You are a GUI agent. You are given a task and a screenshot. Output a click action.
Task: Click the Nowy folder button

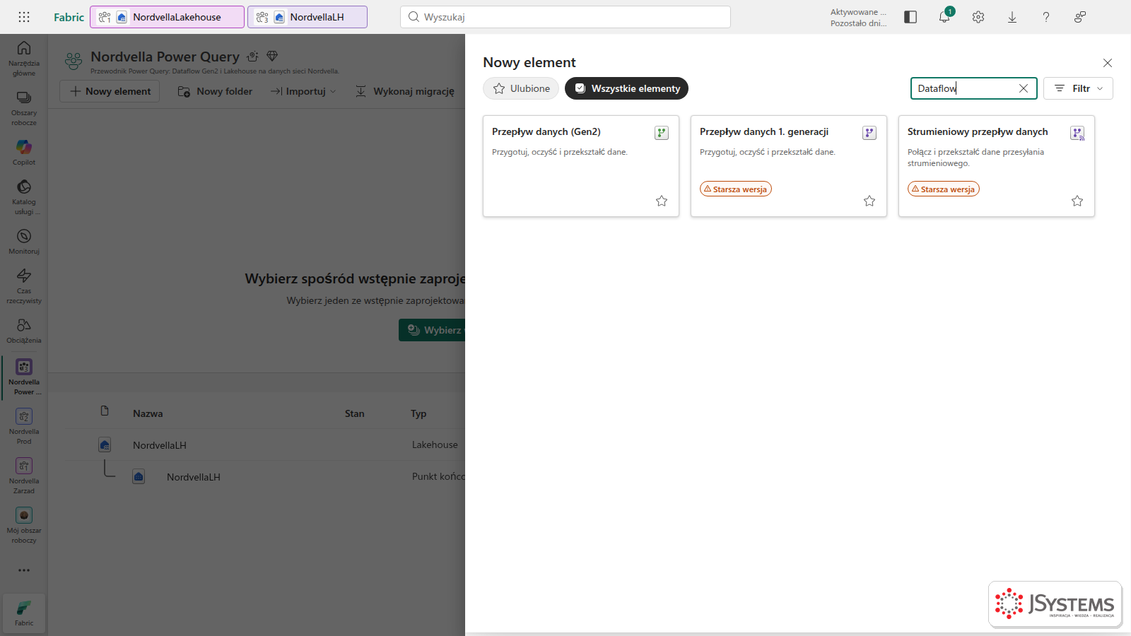pos(215,91)
